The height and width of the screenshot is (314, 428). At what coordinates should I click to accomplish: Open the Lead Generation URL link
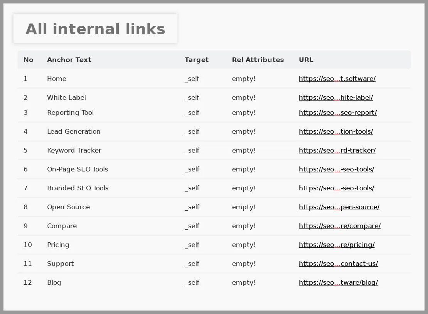[x=336, y=131]
